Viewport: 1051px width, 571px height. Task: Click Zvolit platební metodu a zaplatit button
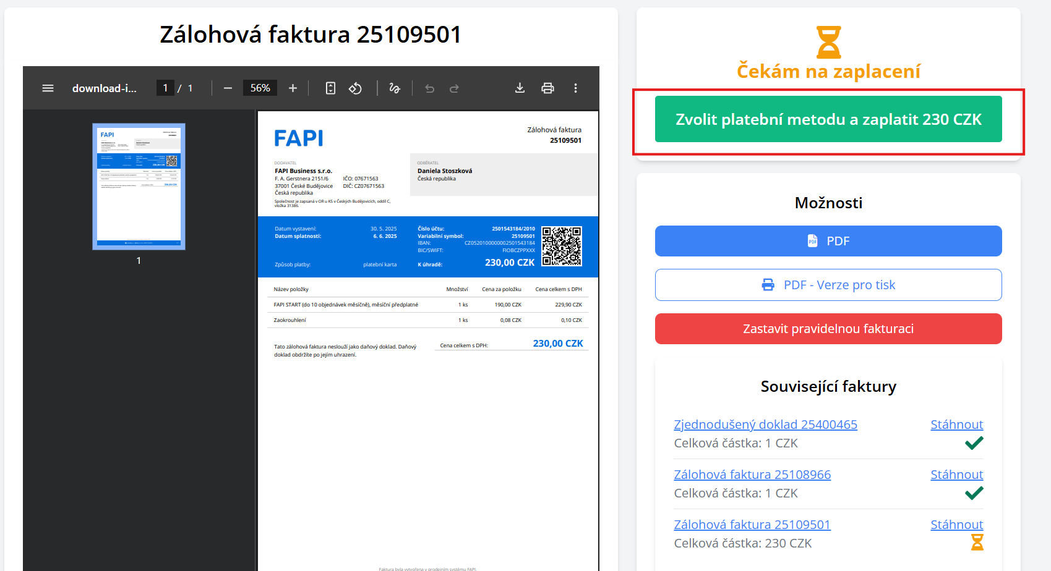828,119
